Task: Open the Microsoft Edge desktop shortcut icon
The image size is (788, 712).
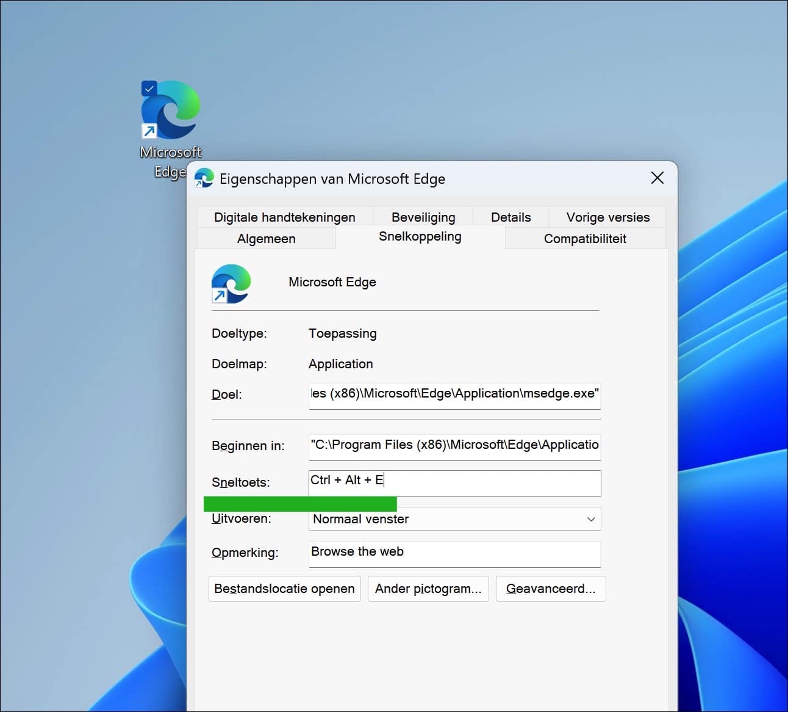Action: click(170, 111)
